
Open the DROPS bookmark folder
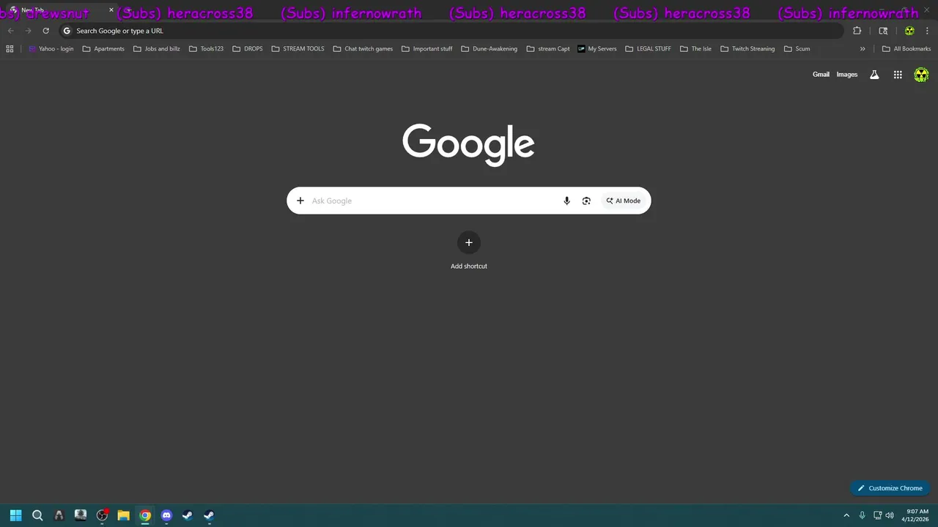pyautogui.click(x=248, y=49)
